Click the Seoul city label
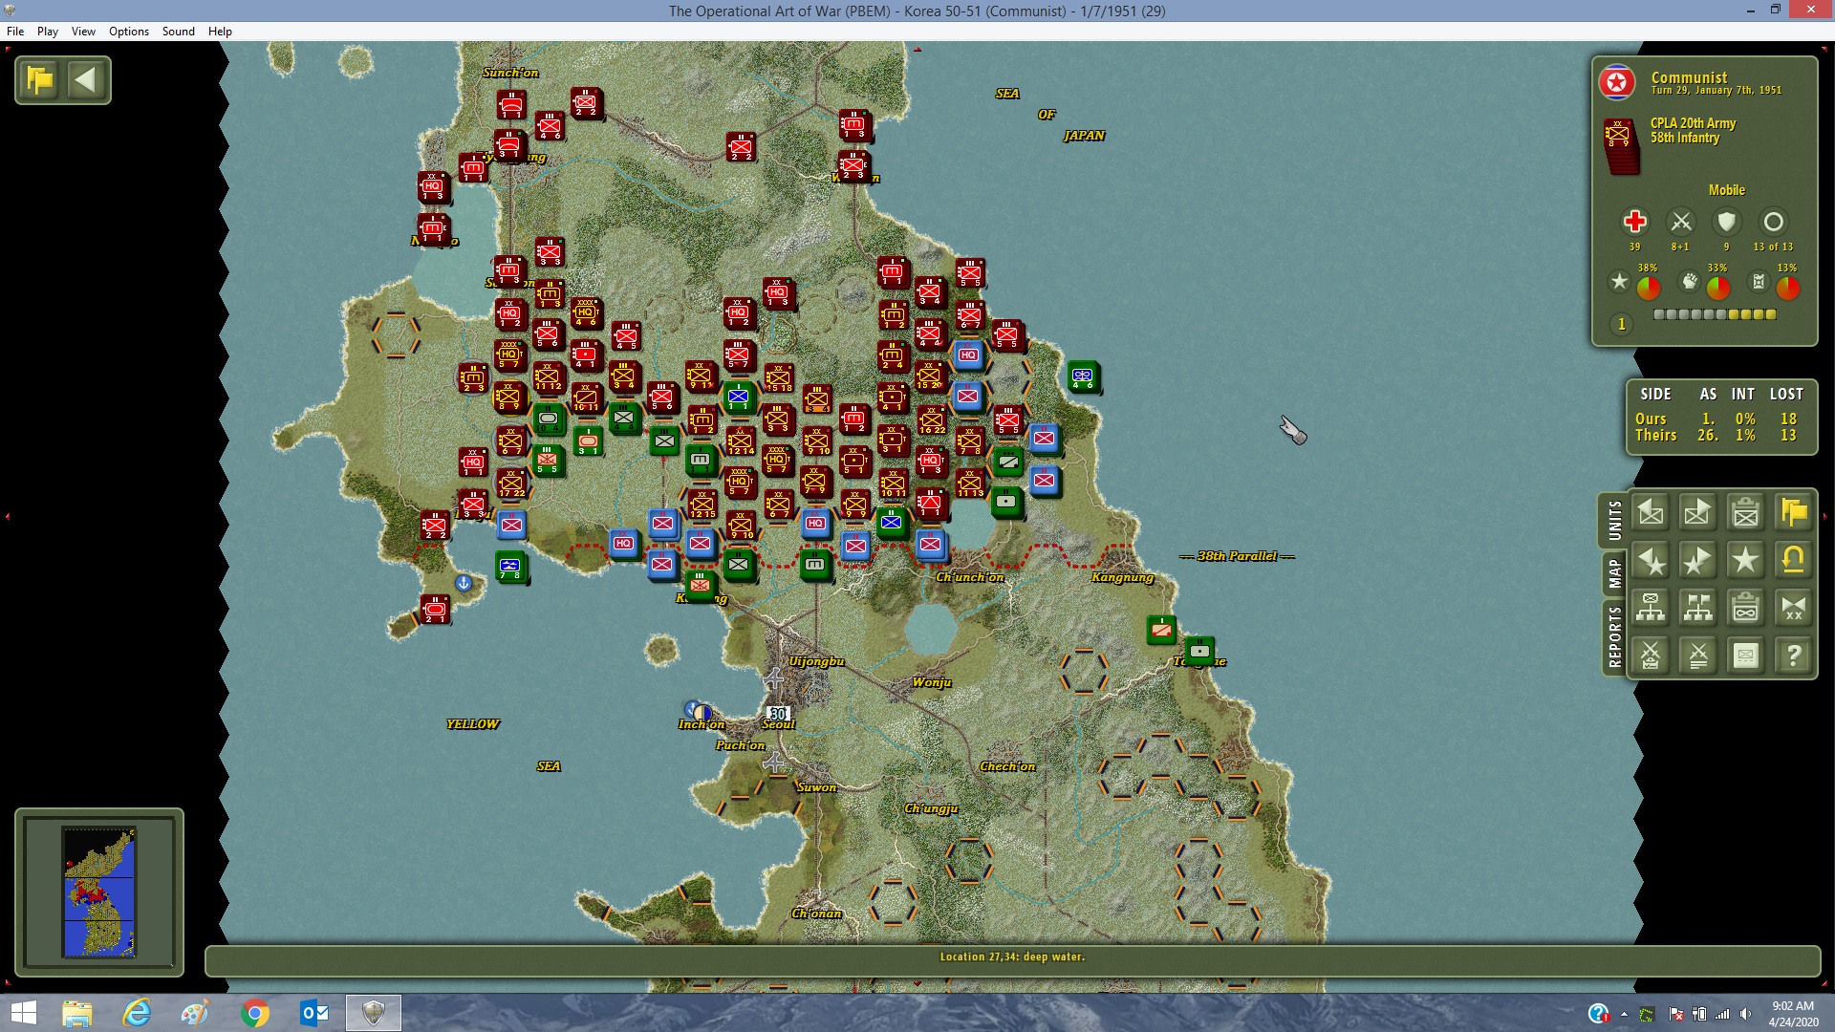This screenshot has width=1835, height=1032. click(778, 724)
